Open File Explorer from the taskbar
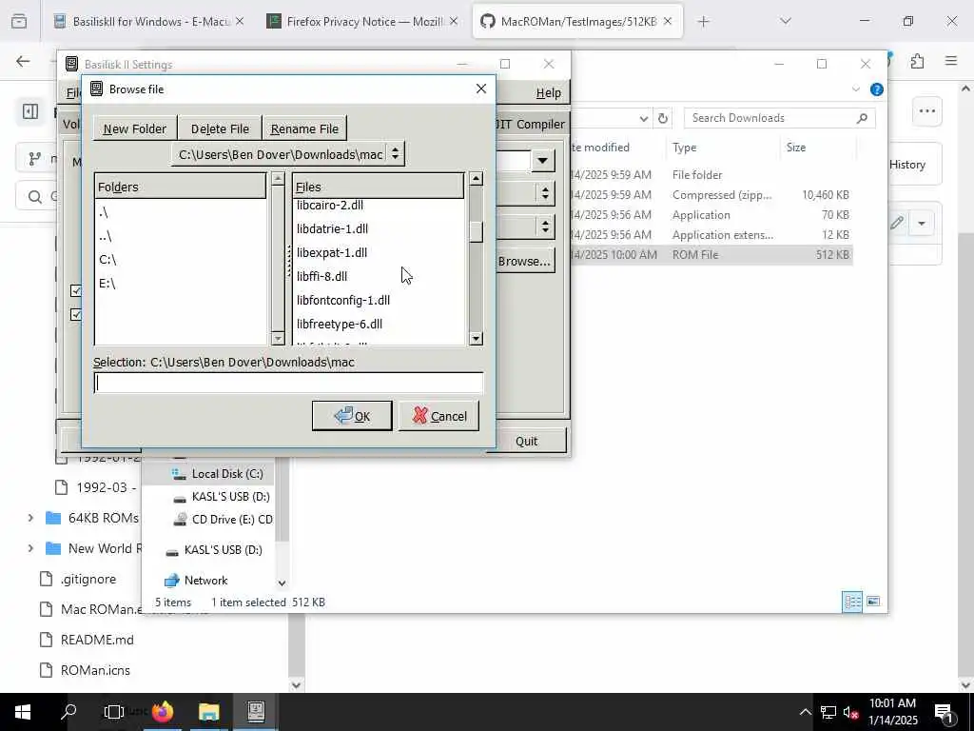The image size is (974, 731). click(x=209, y=712)
